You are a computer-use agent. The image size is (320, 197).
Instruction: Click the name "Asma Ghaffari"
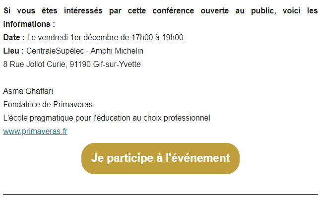28,91
